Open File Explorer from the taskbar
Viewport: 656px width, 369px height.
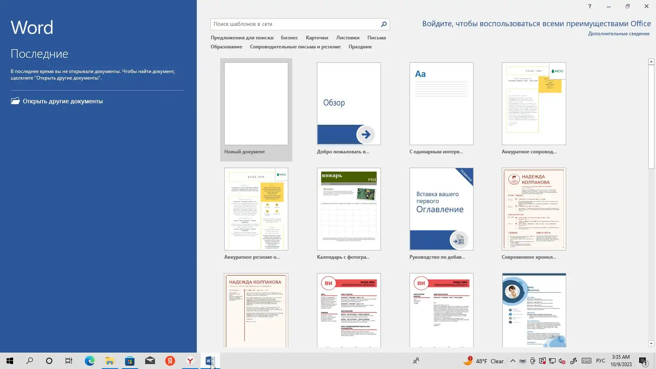coord(109,361)
